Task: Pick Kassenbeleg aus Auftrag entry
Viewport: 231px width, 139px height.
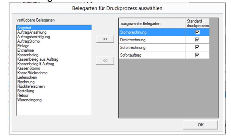Action: coord(38,59)
